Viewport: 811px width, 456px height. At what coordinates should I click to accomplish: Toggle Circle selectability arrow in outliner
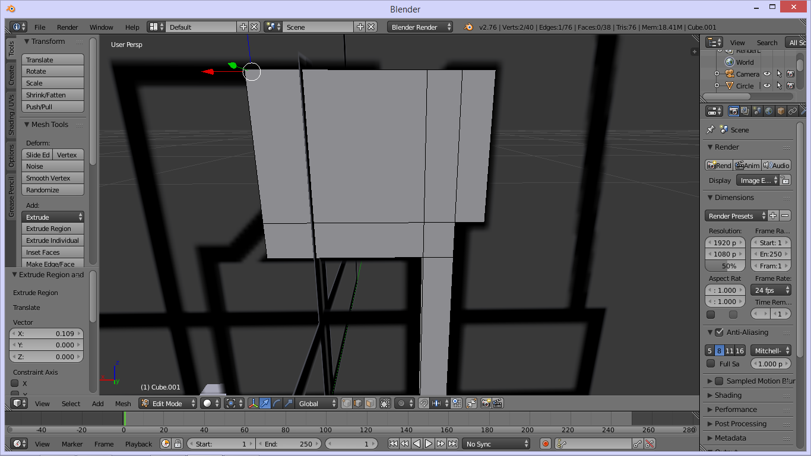(778, 86)
